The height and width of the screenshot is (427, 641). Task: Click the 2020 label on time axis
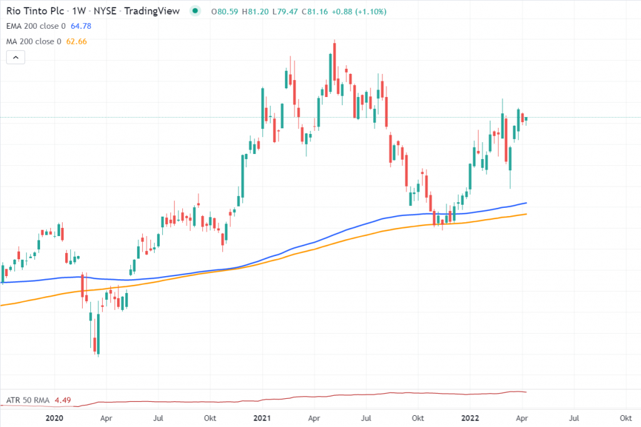coord(55,417)
